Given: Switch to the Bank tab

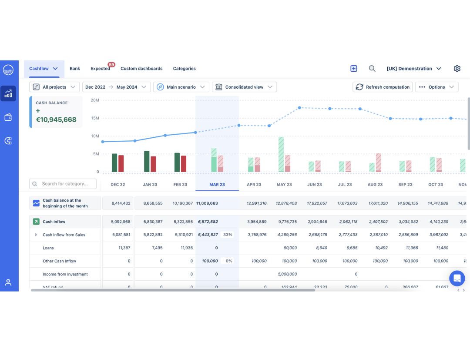Looking at the screenshot, I should tap(75, 69).
